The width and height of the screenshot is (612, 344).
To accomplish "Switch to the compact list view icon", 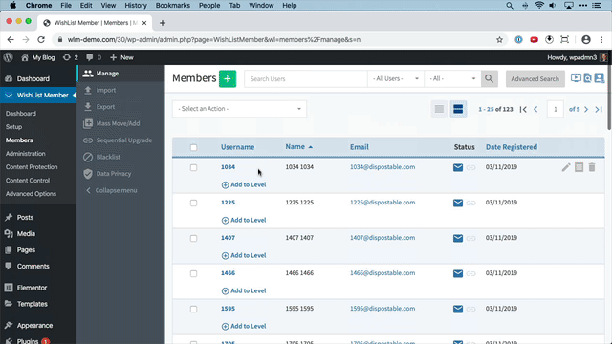I will coord(439,109).
